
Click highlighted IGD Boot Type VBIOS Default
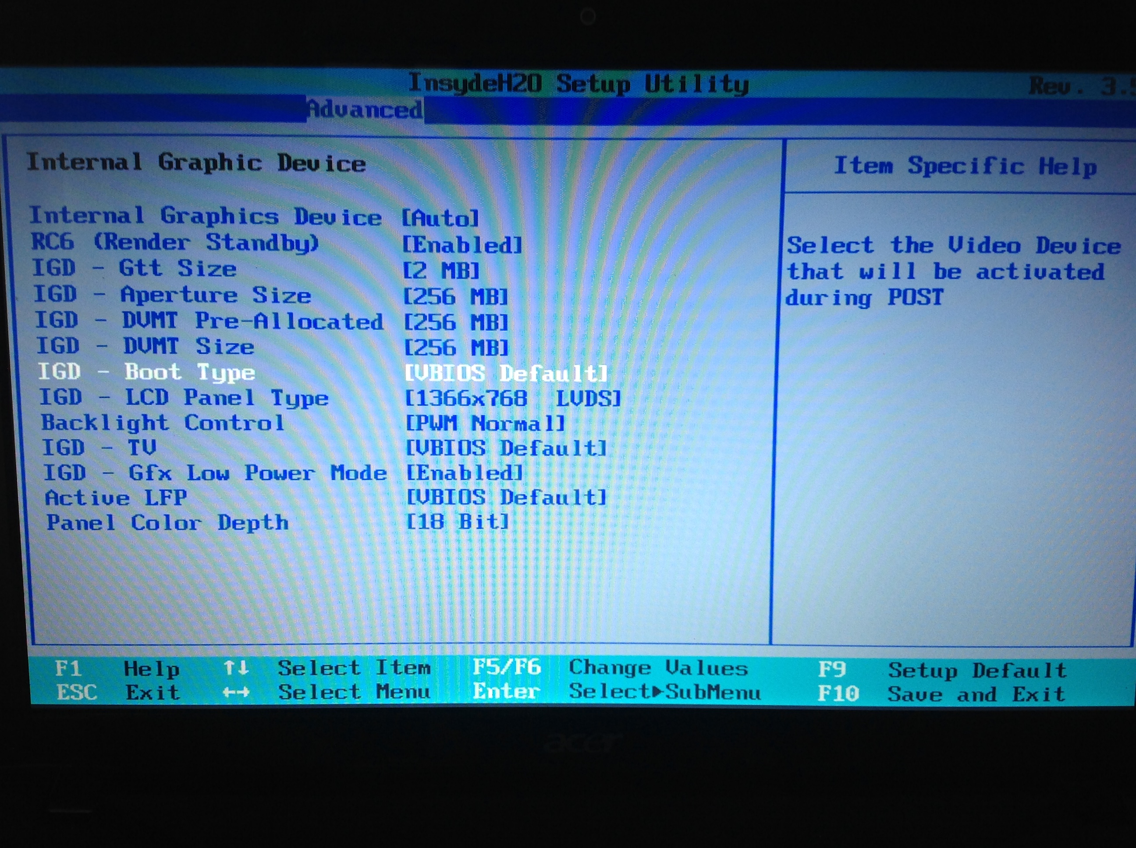[x=505, y=373]
